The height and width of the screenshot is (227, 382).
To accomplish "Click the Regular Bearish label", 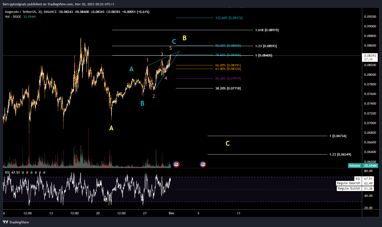I will [348, 183].
